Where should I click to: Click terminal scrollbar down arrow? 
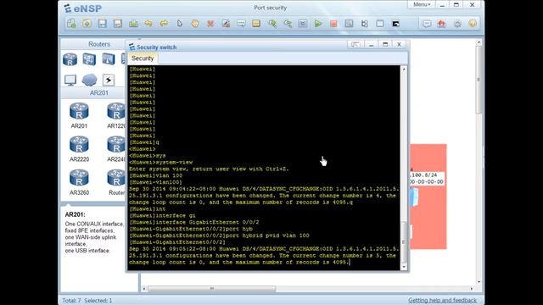click(x=404, y=267)
